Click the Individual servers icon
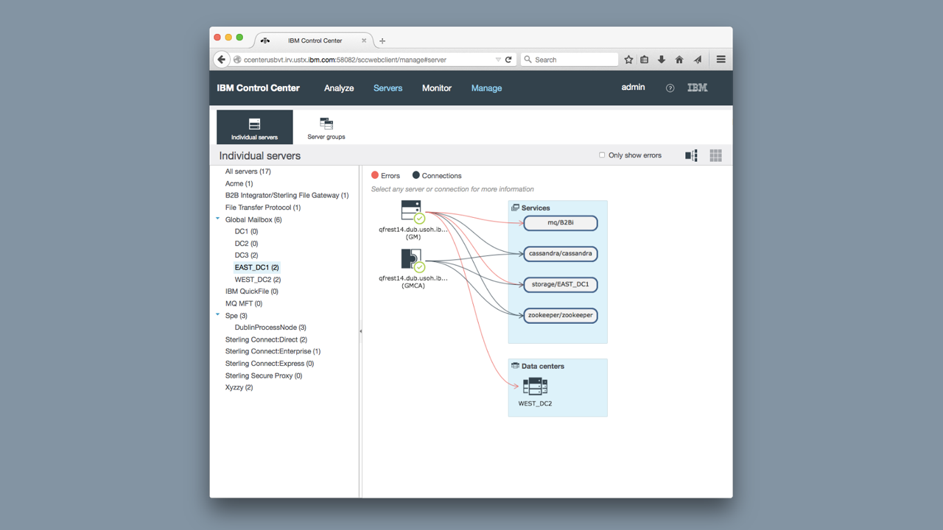The height and width of the screenshot is (530, 943). 254,125
